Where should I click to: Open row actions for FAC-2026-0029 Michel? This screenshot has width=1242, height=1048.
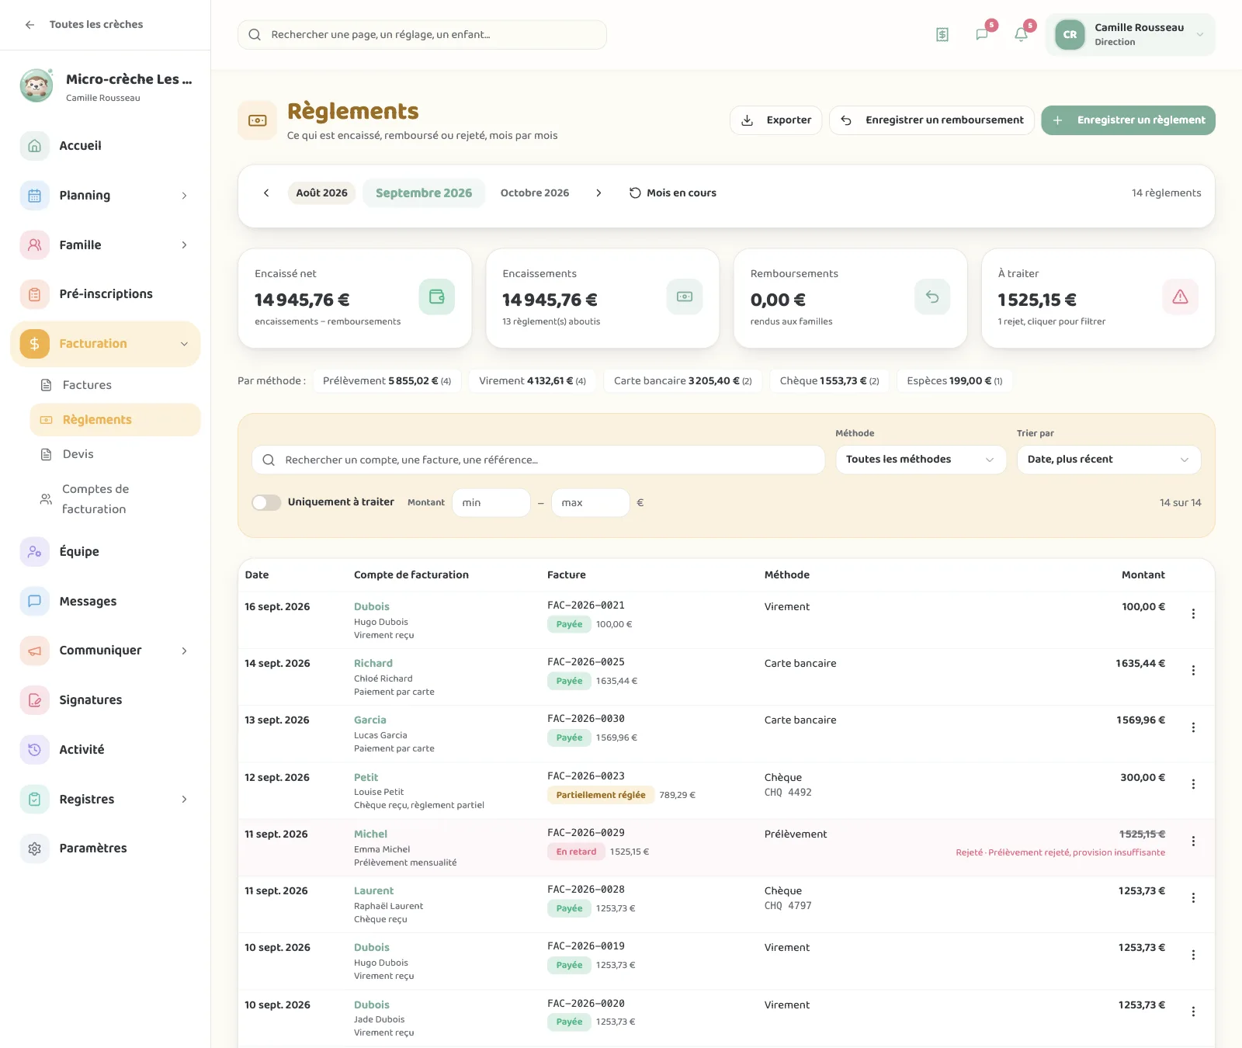1193,842
